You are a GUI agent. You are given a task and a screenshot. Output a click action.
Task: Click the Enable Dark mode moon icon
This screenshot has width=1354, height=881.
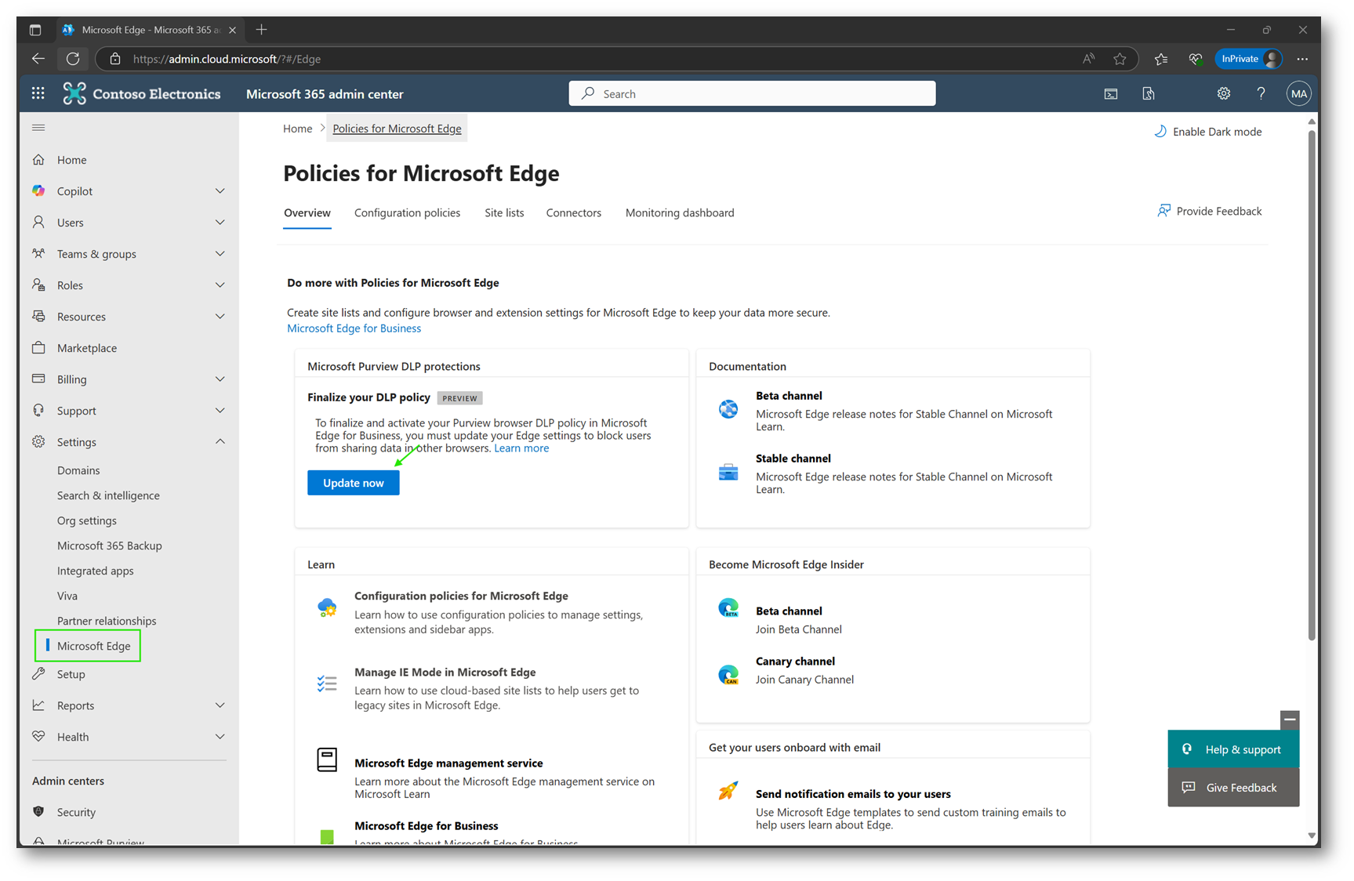1160,132
